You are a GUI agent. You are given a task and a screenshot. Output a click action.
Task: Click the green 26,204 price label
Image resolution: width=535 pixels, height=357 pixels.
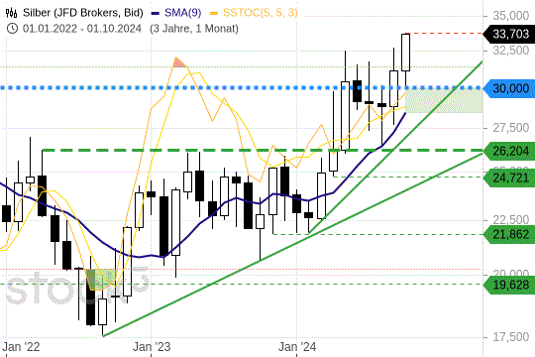(x=510, y=151)
